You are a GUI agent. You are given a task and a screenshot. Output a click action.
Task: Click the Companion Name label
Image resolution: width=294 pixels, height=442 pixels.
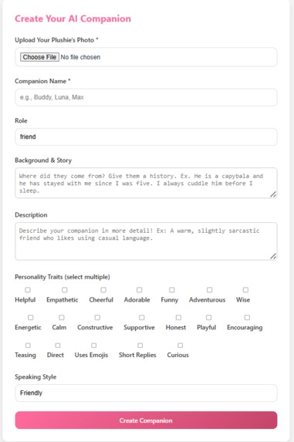click(x=42, y=81)
